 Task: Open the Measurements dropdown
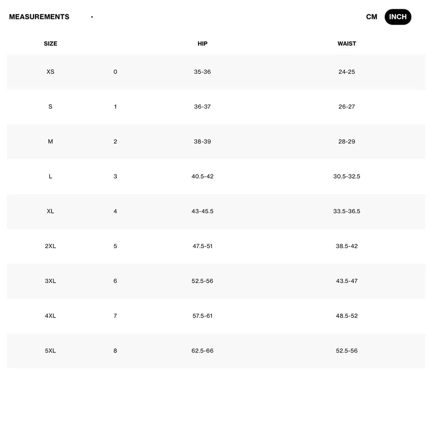tap(39, 17)
